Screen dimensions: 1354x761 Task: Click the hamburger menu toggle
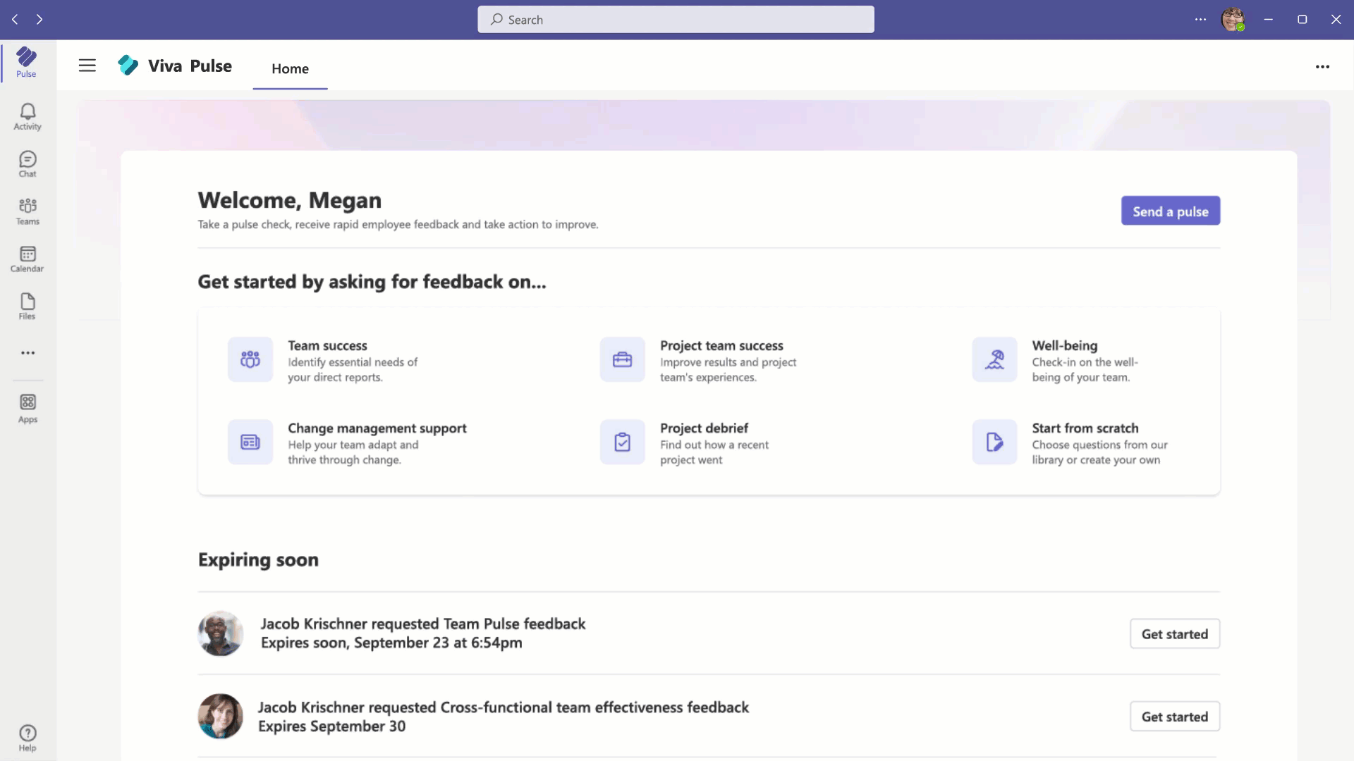pyautogui.click(x=87, y=65)
